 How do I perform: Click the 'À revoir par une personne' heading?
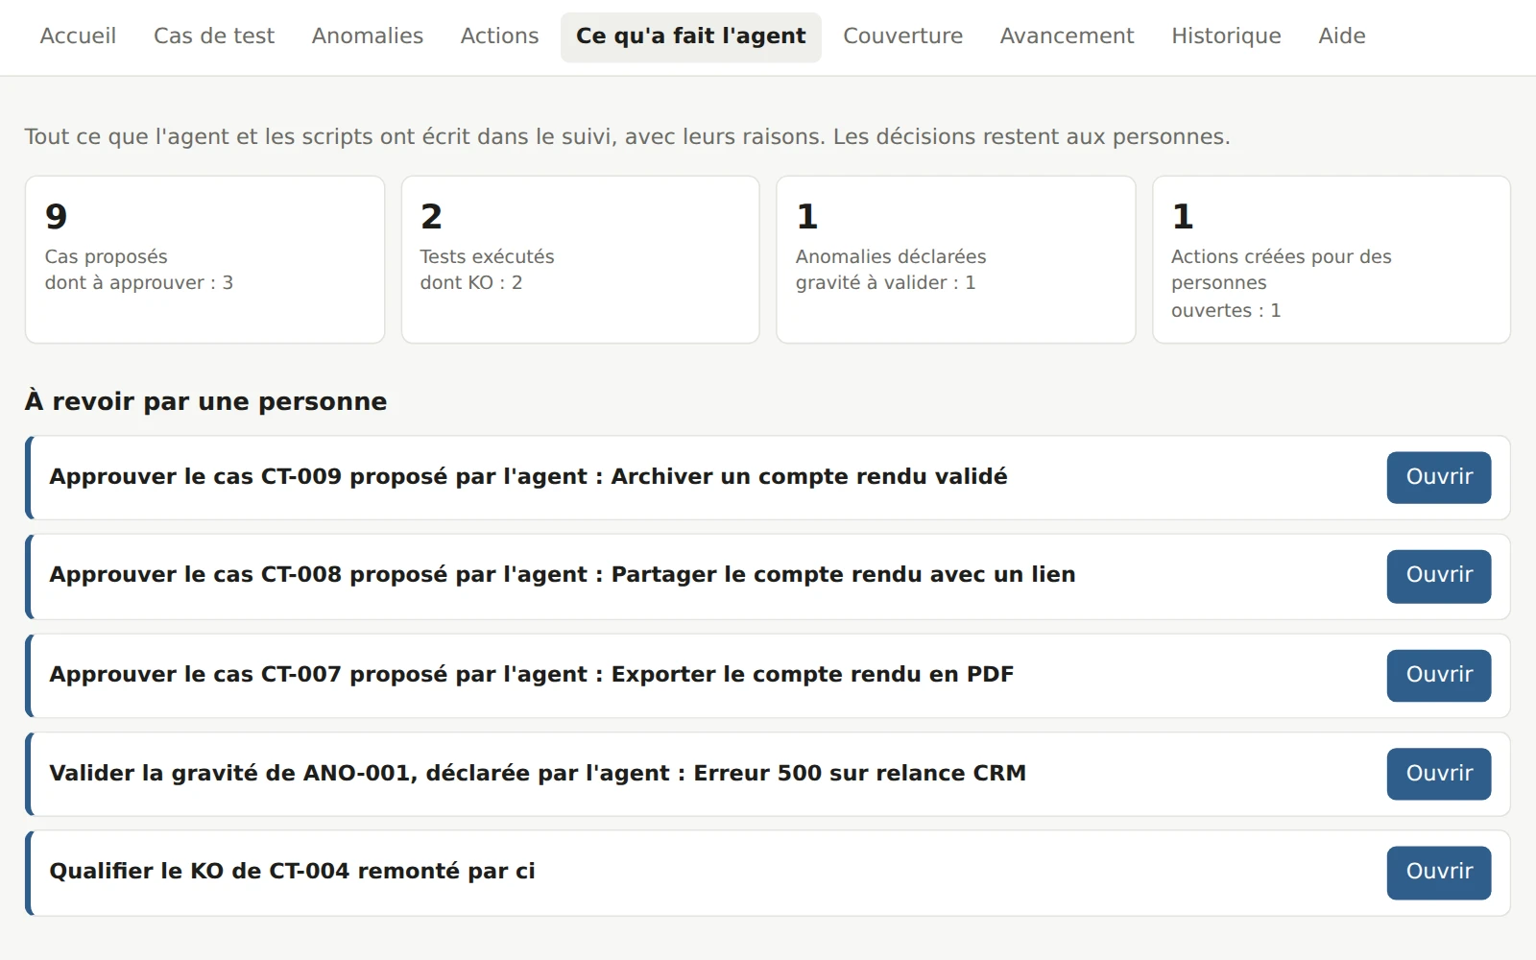pyautogui.click(x=205, y=401)
